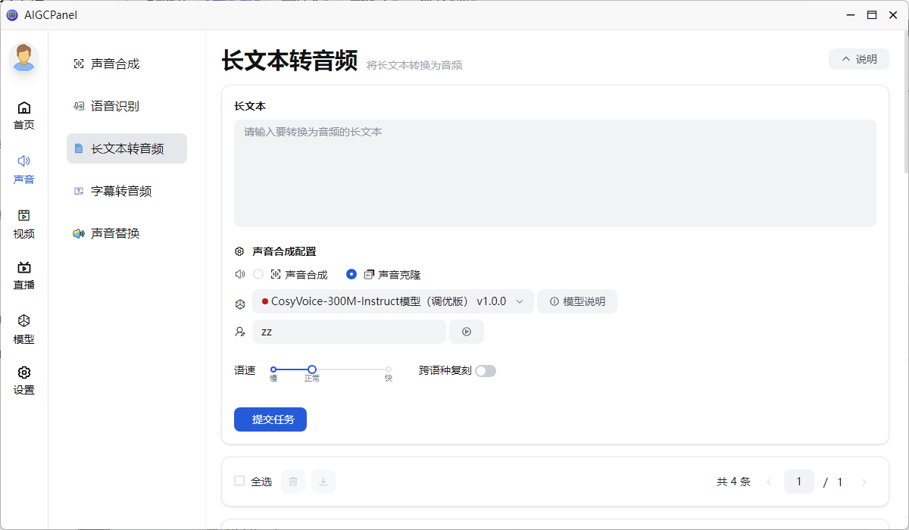Click the delete trash icon in list toolbar

(x=293, y=482)
